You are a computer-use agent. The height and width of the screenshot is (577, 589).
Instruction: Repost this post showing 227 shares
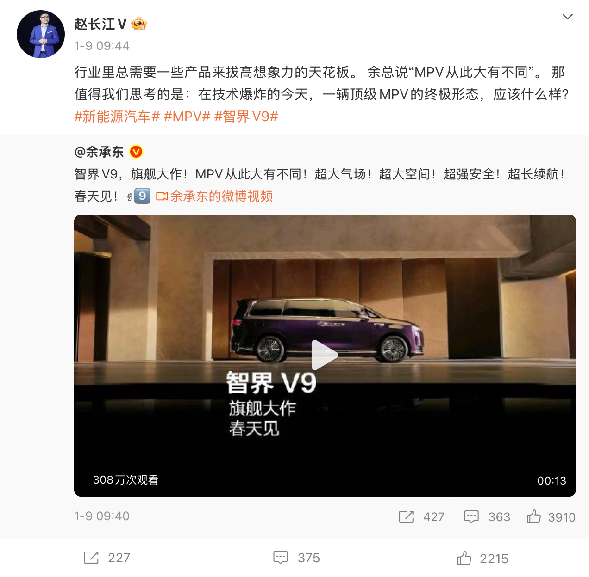pyautogui.click(x=91, y=558)
